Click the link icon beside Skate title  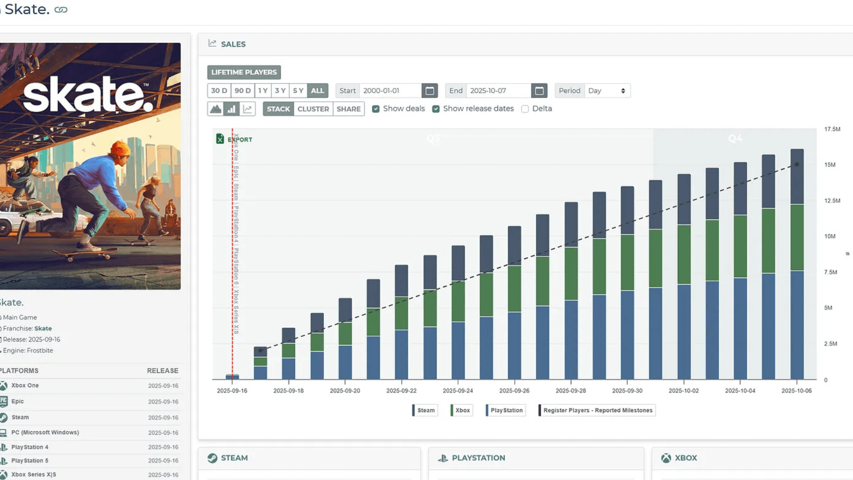61,10
